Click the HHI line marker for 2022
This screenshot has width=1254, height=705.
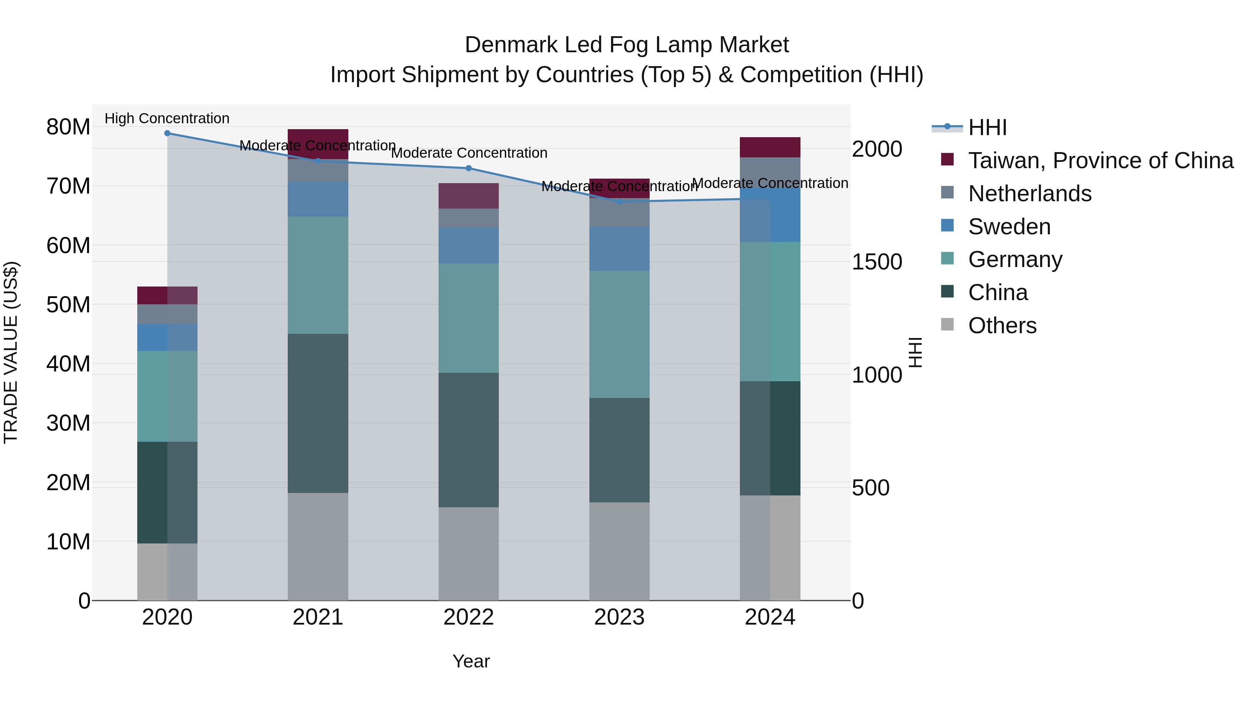469,169
